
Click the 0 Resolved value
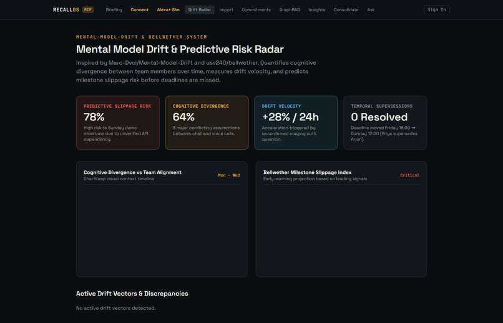(x=379, y=117)
